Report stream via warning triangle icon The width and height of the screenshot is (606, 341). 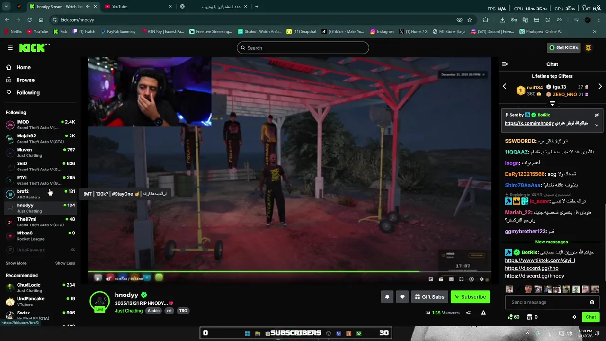click(483, 313)
